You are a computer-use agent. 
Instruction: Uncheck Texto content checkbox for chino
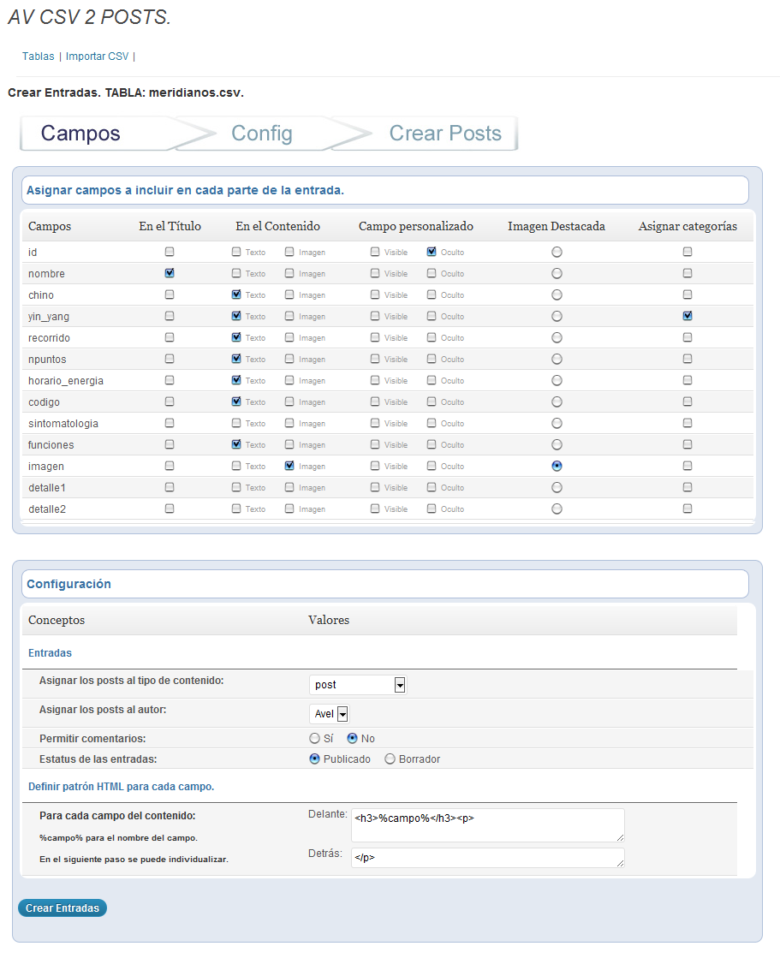(x=236, y=295)
